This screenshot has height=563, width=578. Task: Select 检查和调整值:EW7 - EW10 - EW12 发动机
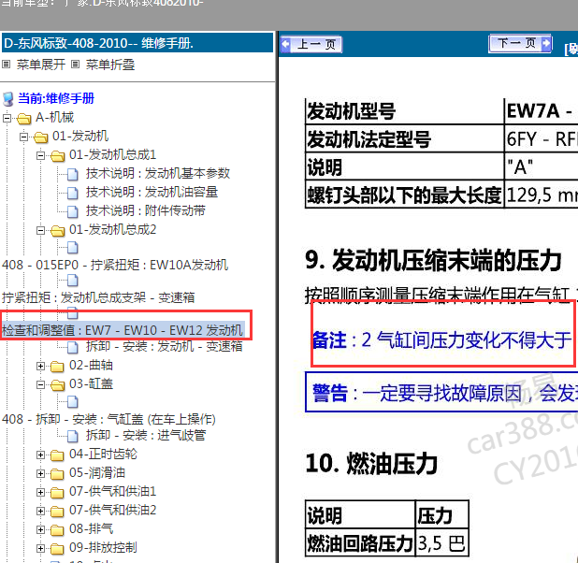point(123,330)
